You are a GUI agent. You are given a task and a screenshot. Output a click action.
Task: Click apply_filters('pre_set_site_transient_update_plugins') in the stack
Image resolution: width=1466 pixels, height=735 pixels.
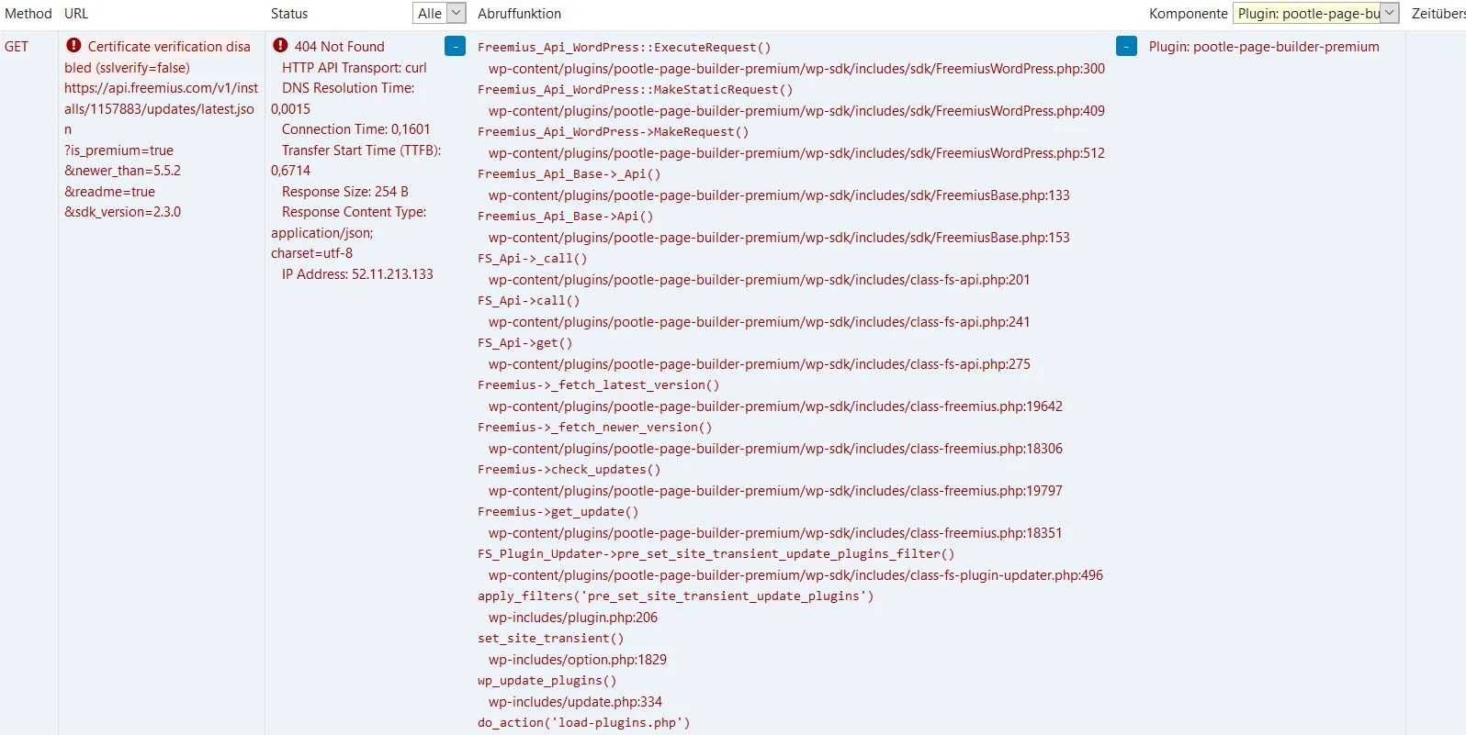coord(676,596)
